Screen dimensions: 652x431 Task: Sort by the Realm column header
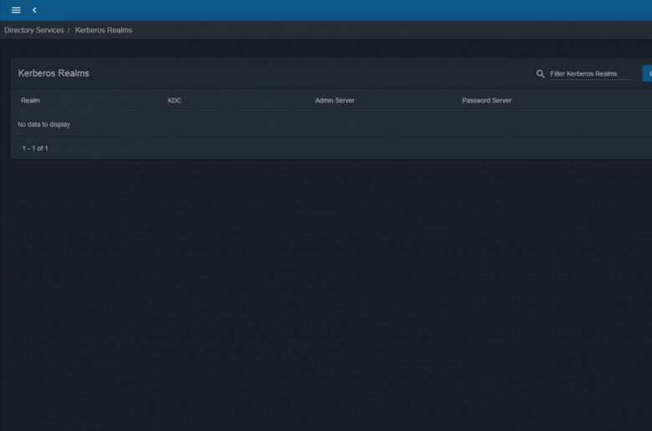30,100
